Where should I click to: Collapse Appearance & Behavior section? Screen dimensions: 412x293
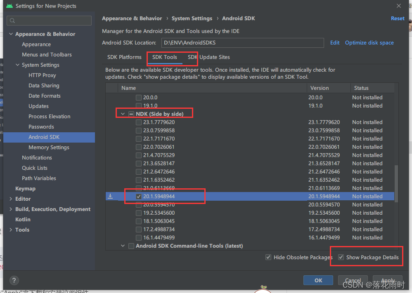tap(11, 34)
